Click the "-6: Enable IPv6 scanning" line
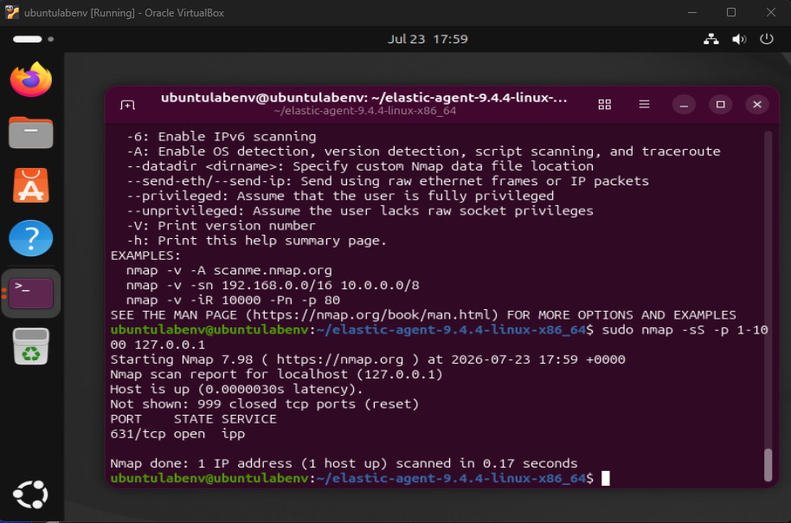The height and width of the screenshot is (523, 791). tap(222, 137)
